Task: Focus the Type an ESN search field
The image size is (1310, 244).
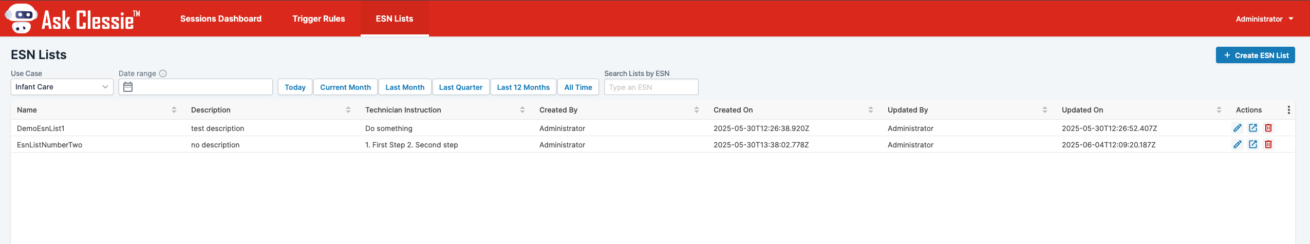Action: pos(651,87)
